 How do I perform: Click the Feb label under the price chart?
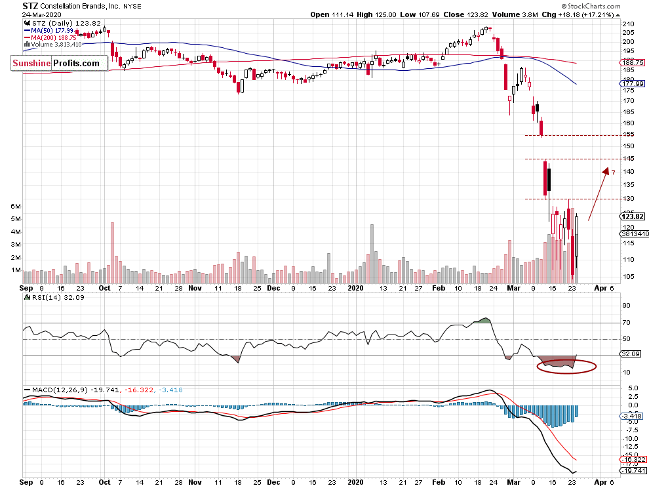[x=439, y=288]
